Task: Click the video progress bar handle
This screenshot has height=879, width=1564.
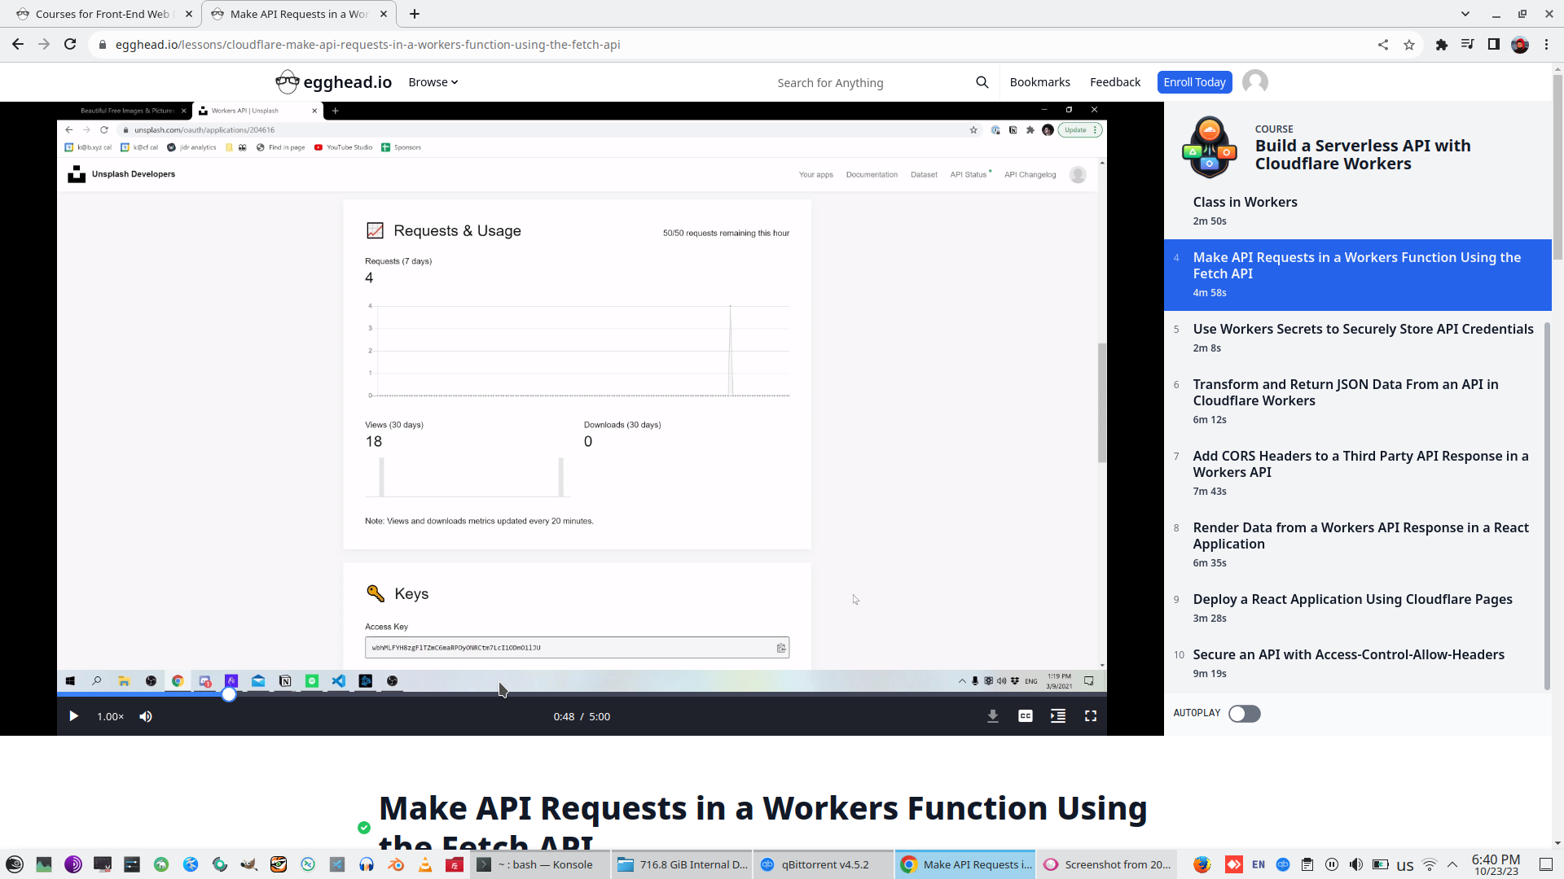Action: coord(229,694)
